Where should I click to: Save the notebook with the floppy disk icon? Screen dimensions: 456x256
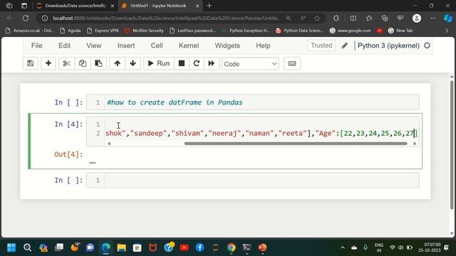[x=31, y=63]
